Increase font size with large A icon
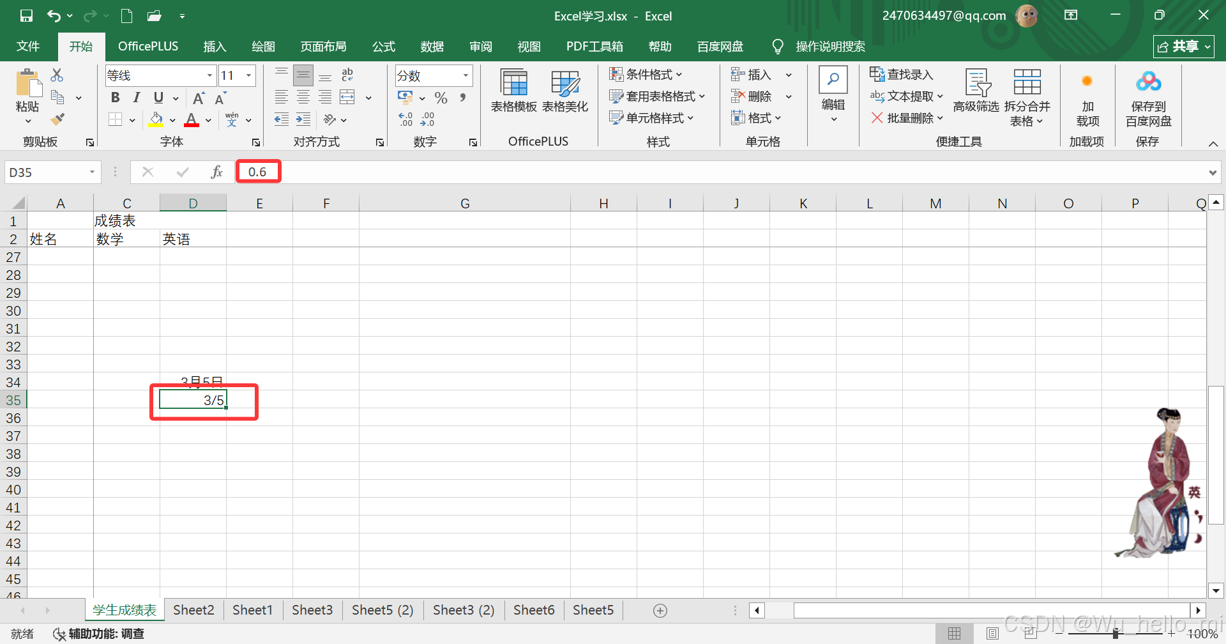 coord(199,98)
